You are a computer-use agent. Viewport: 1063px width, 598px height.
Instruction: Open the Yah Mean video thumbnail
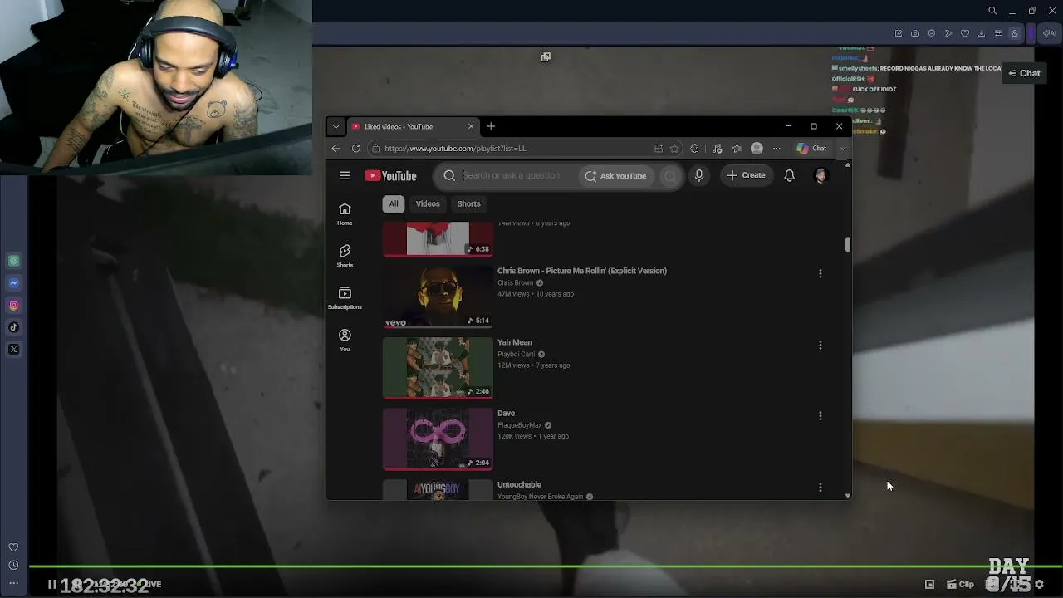(438, 368)
